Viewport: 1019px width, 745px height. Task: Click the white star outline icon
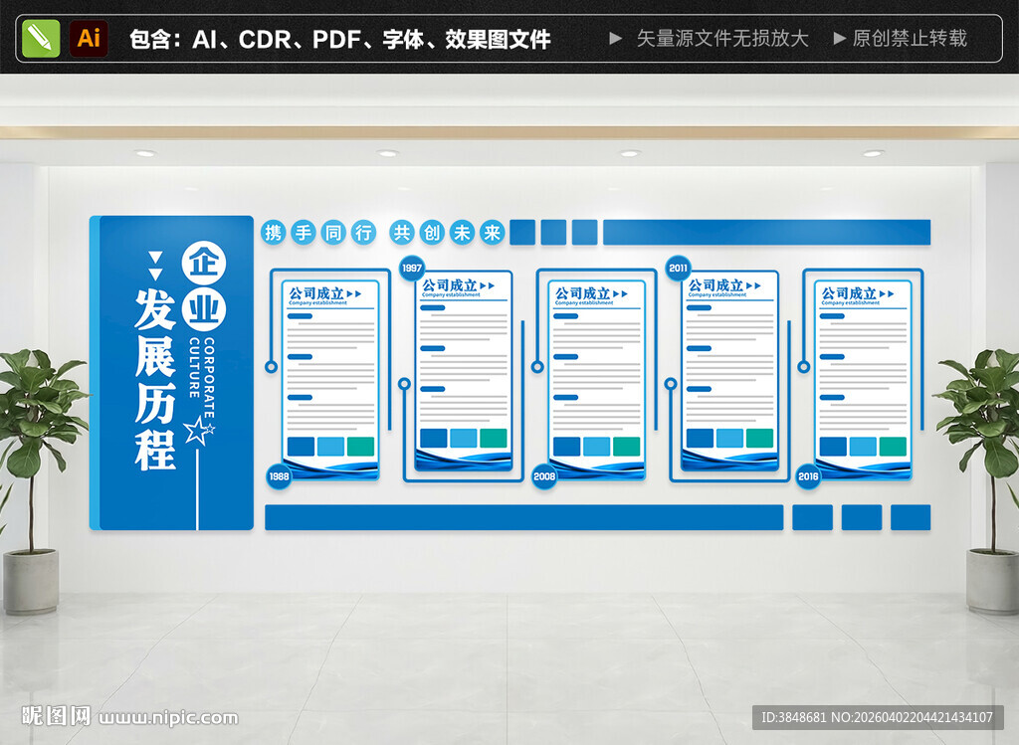199,430
